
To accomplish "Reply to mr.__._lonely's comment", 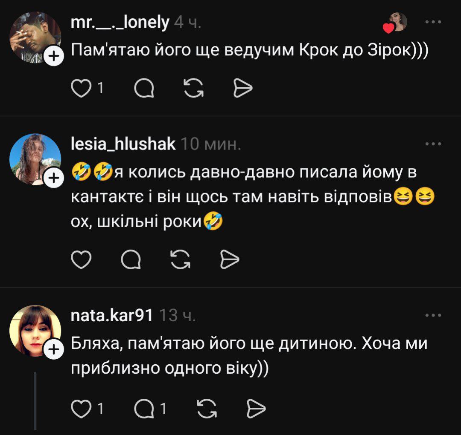I will tap(144, 88).
